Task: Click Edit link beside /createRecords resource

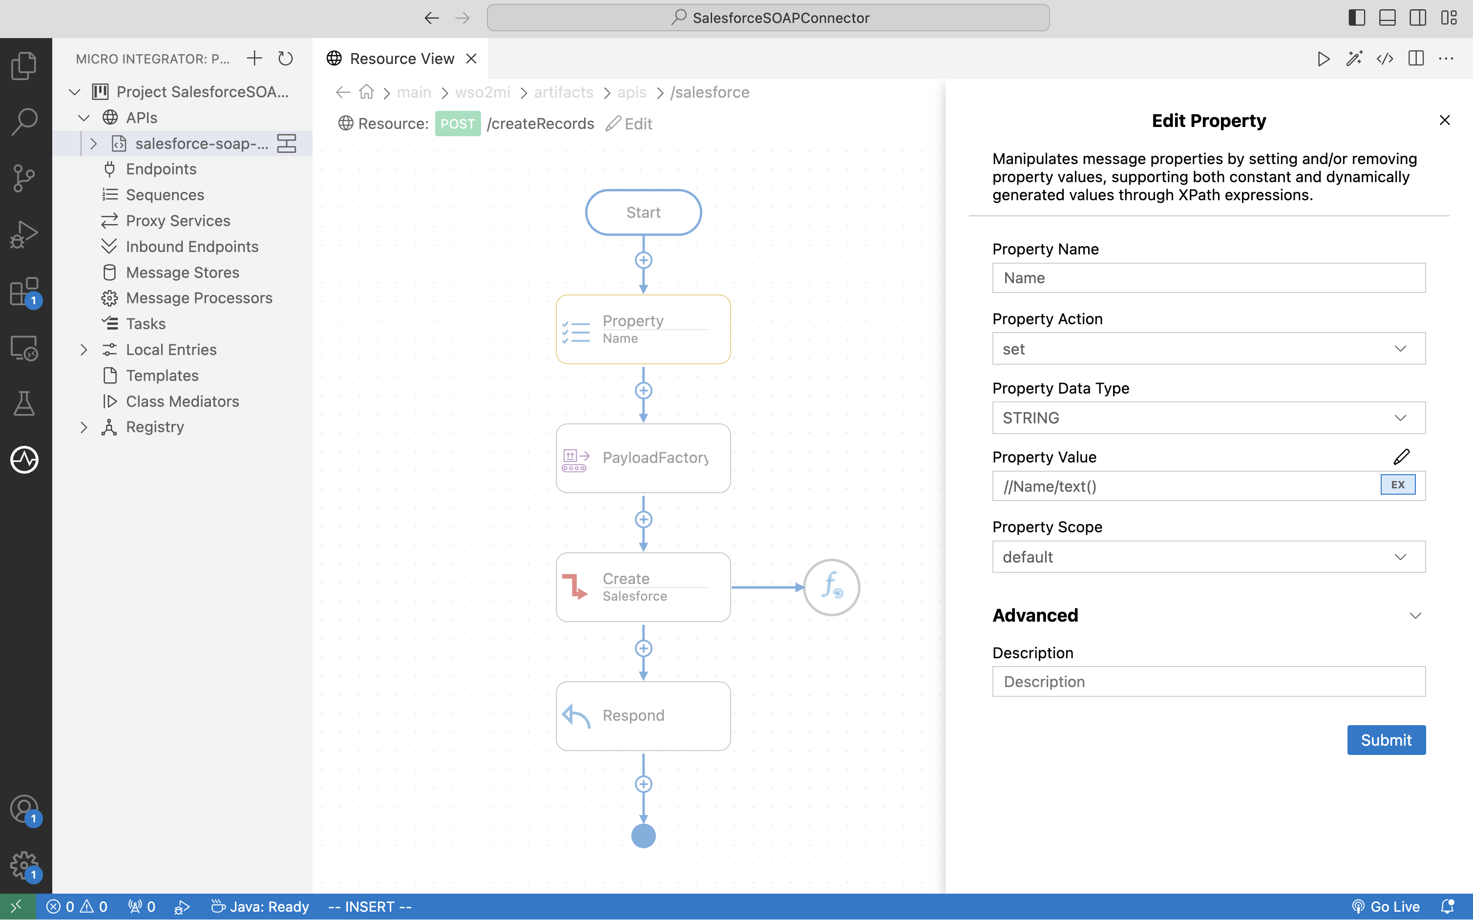Action: [629, 124]
